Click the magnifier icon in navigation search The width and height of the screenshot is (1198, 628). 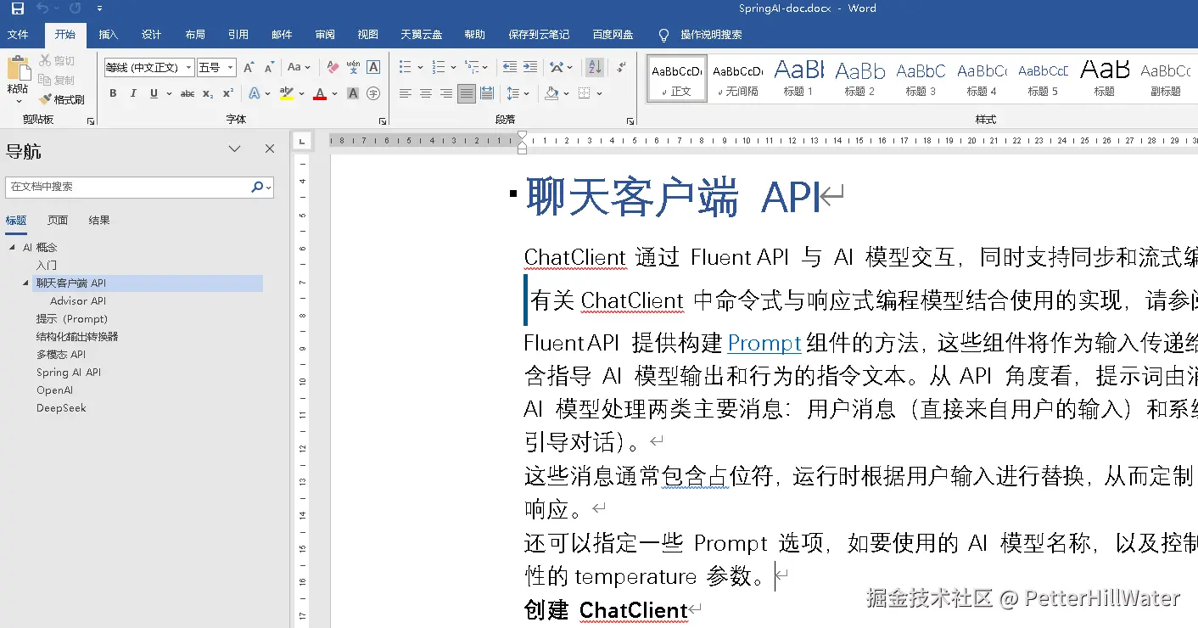coord(258,187)
